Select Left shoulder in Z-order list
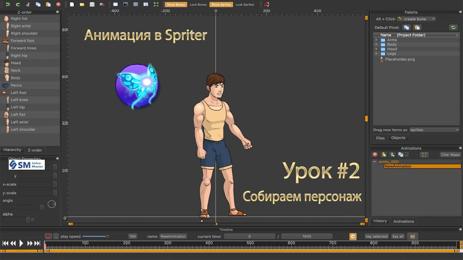 coord(30,130)
